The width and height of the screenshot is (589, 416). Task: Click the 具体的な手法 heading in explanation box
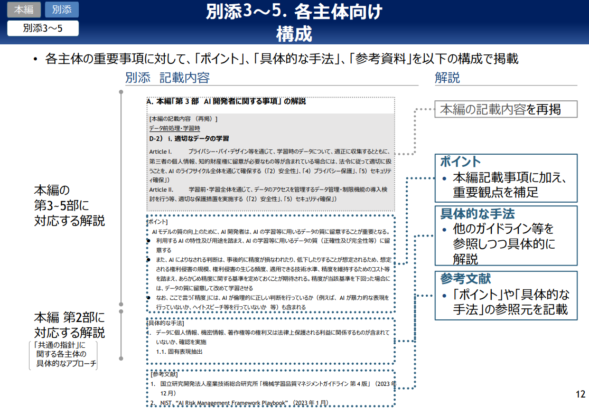click(478, 214)
